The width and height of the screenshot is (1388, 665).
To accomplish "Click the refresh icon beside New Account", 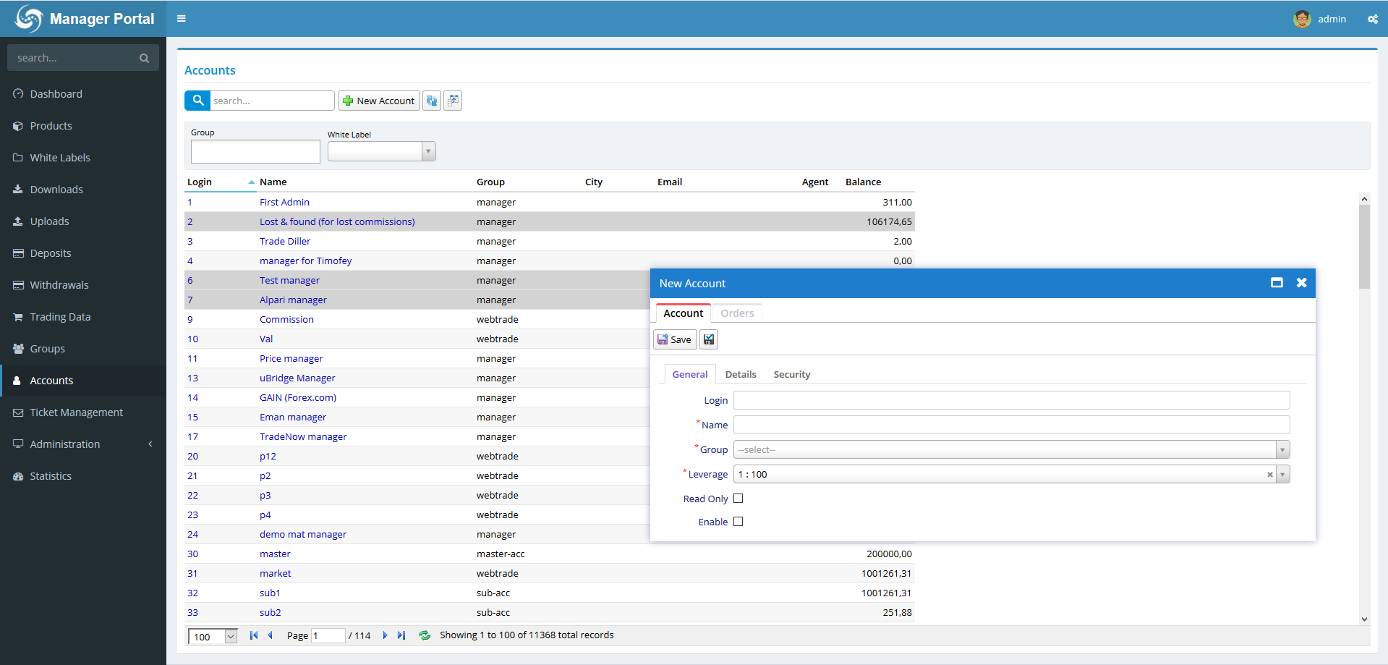I will point(432,101).
